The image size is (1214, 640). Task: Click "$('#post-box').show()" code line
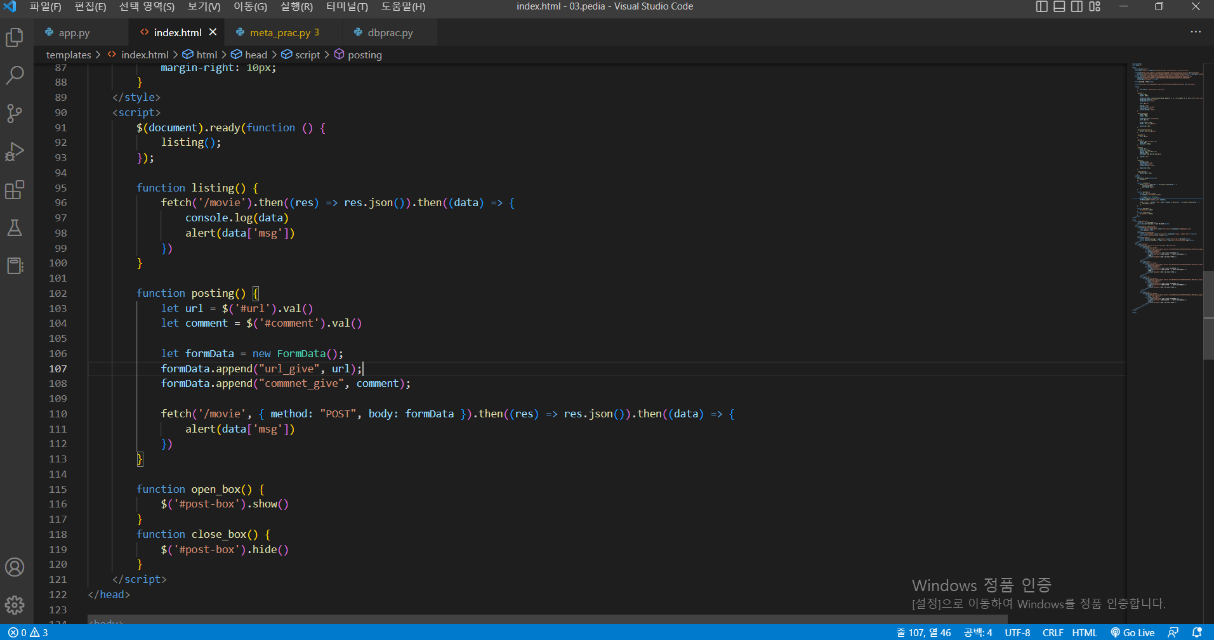[225, 504]
